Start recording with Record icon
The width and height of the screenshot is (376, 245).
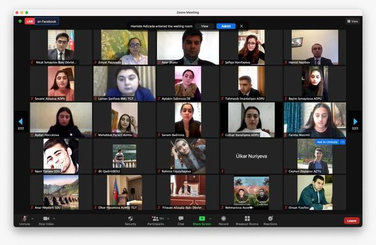point(223,218)
